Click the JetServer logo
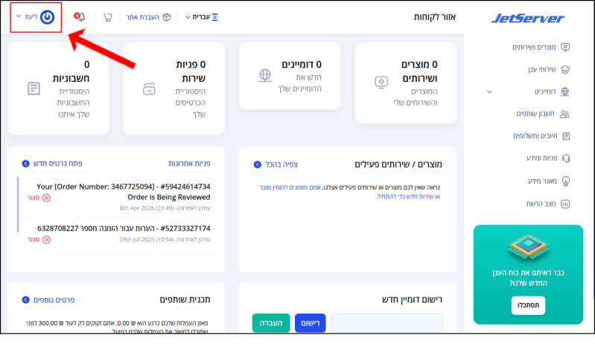The image size is (595, 347). [527, 18]
